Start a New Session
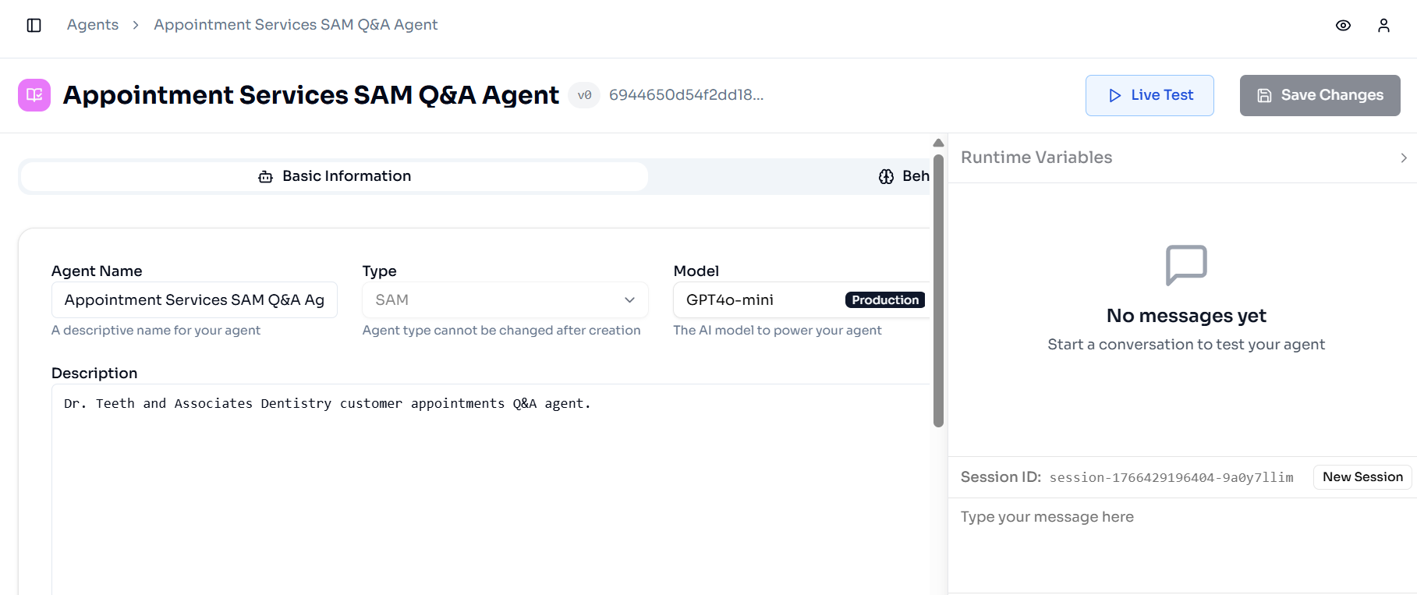Viewport: 1417px width, 595px height. (1362, 477)
